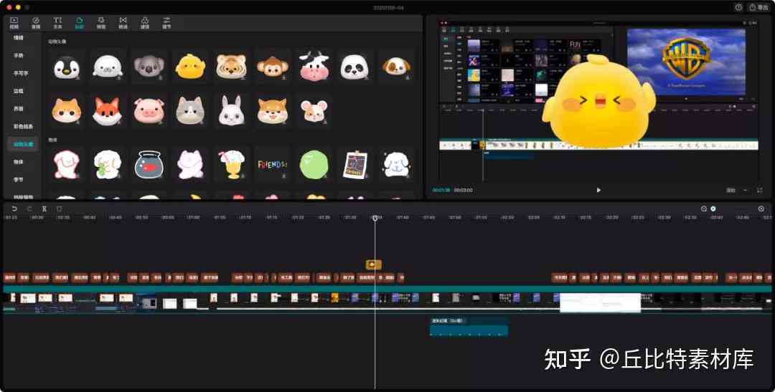
Task: Pick the fox head sticker
Action: coord(107,110)
